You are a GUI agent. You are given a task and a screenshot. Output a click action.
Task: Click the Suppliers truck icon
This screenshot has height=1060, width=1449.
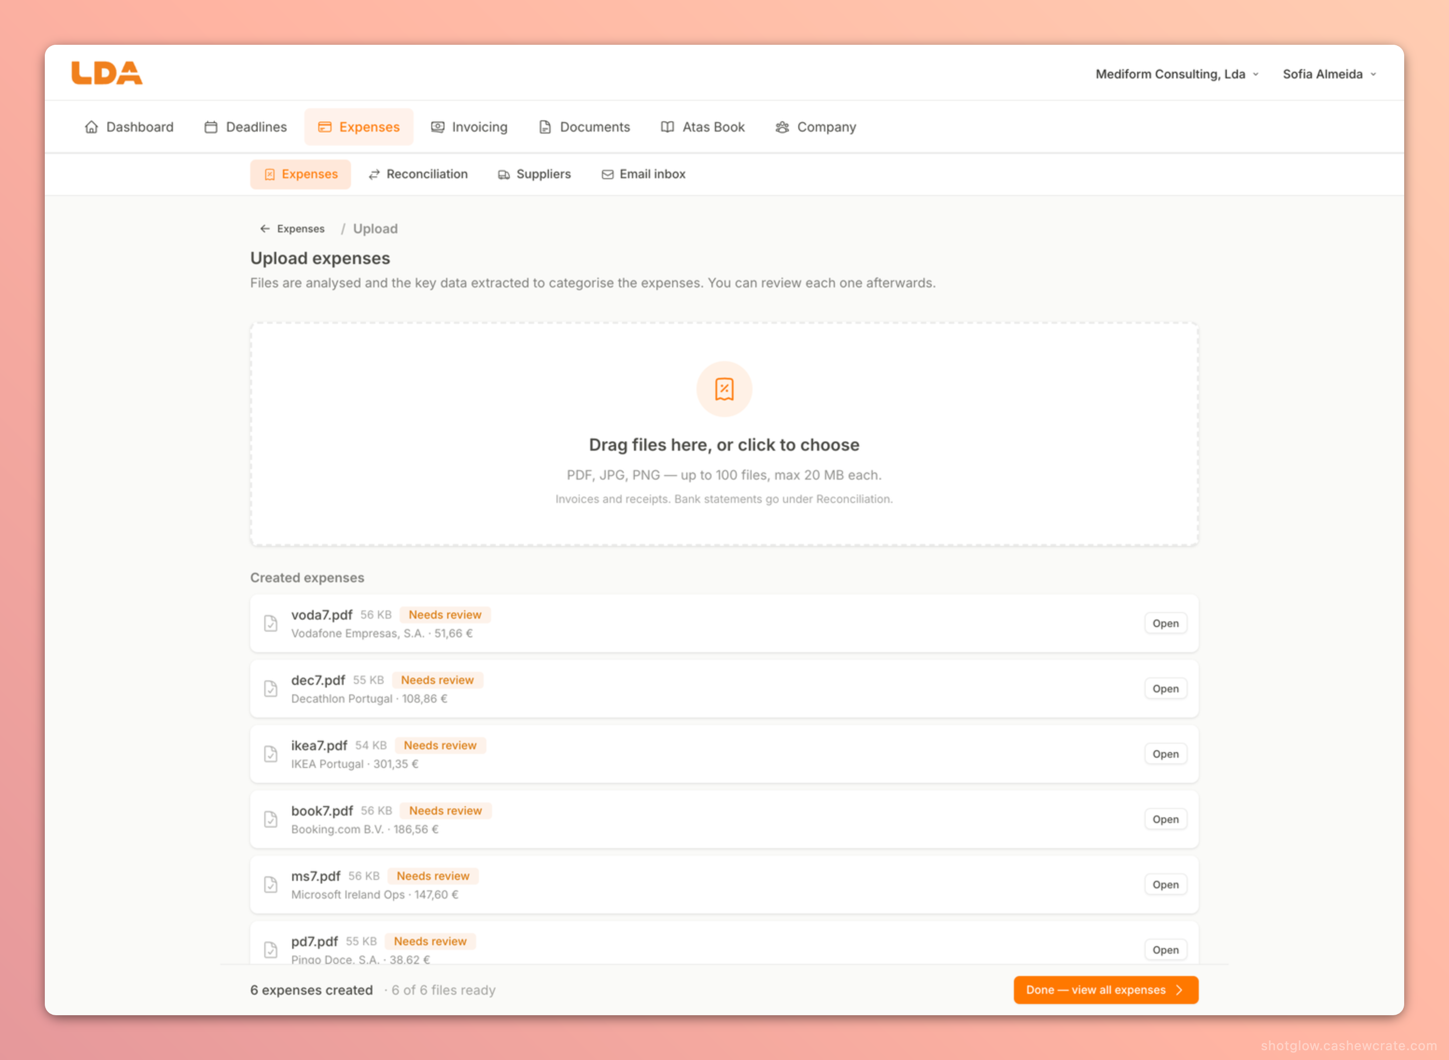pyautogui.click(x=504, y=174)
